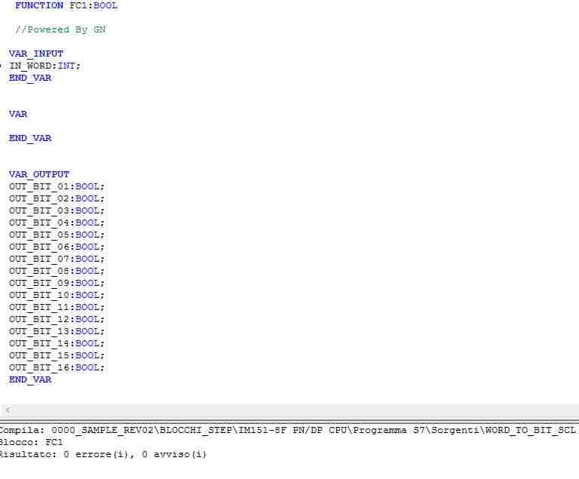Viewport: 579px width, 479px height.
Task: Click the VAR_OUTPUT keyword
Action: [x=39, y=174]
